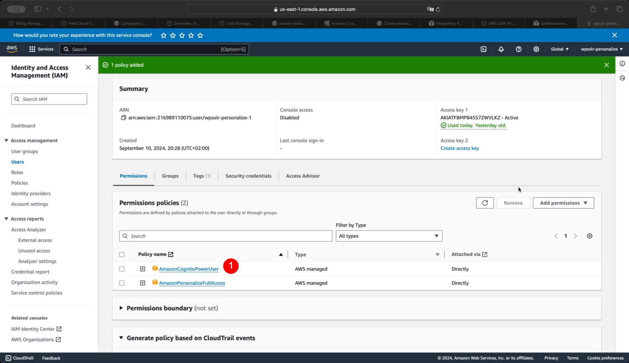Open wpsolr-personalize account menu
The width and height of the screenshot is (629, 363).
coord(602,49)
